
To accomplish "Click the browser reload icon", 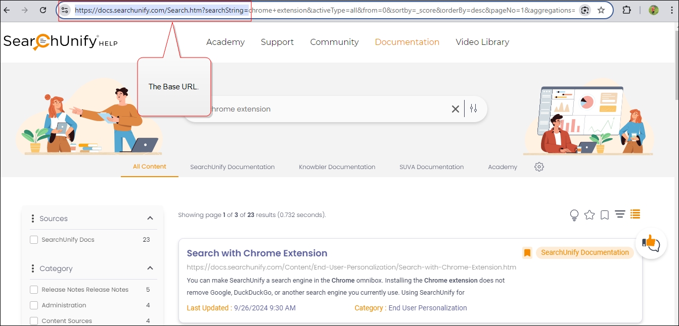I will [x=43, y=10].
